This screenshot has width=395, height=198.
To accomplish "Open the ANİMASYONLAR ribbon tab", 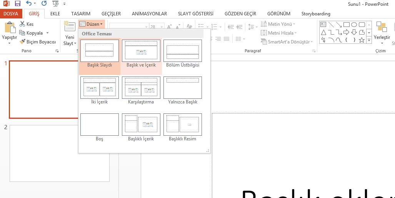I will (149, 13).
